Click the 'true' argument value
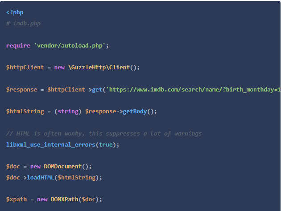 106,145
